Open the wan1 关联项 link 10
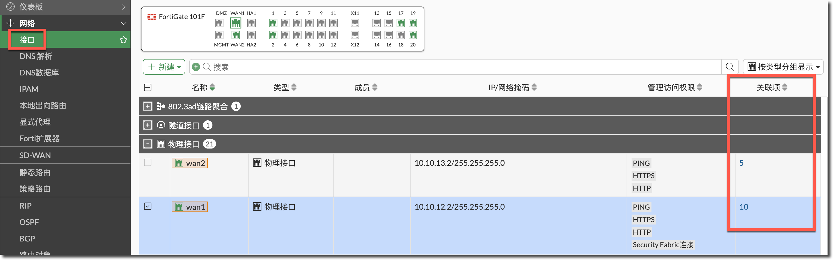This screenshot has width=833, height=260. pyautogui.click(x=743, y=207)
